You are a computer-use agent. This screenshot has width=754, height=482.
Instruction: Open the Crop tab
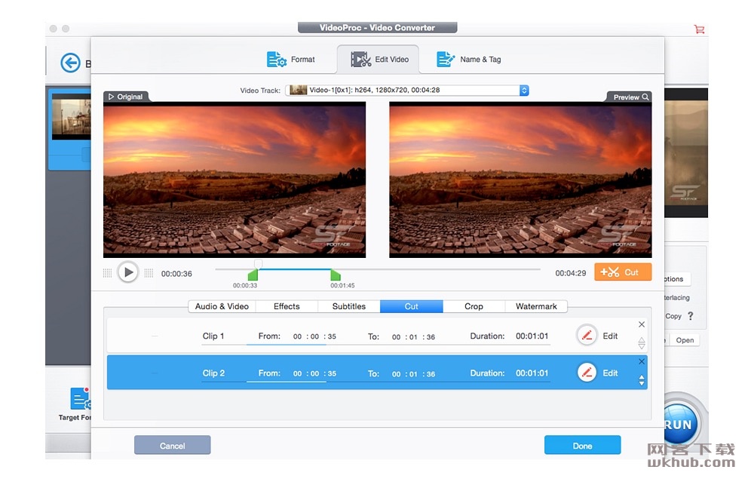[x=474, y=306]
